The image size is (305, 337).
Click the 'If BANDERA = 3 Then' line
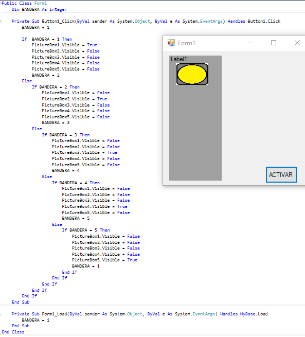[x=66, y=135]
